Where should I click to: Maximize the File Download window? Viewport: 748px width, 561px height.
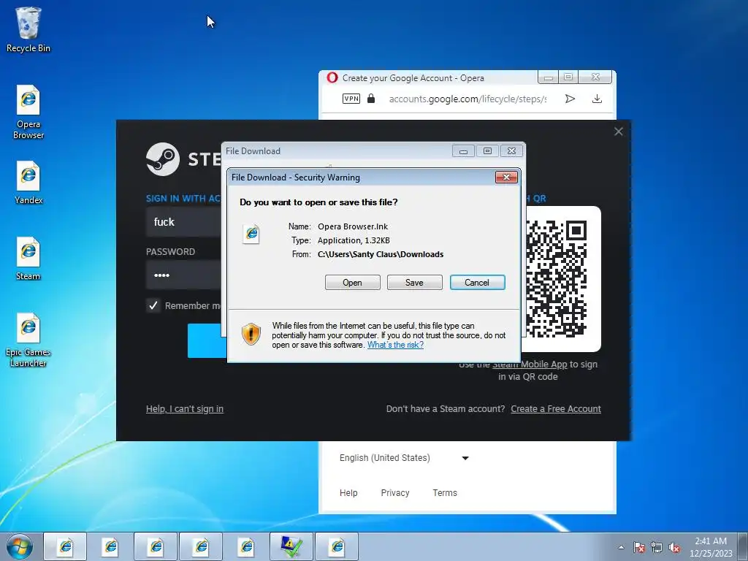[x=487, y=150]
